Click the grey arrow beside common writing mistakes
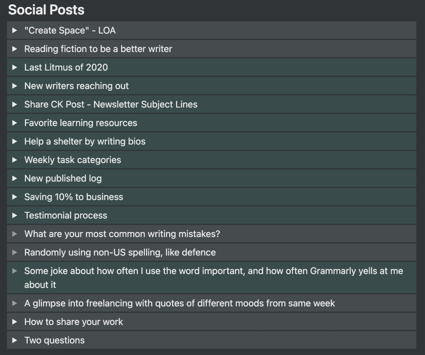 (x=14, y=234)
